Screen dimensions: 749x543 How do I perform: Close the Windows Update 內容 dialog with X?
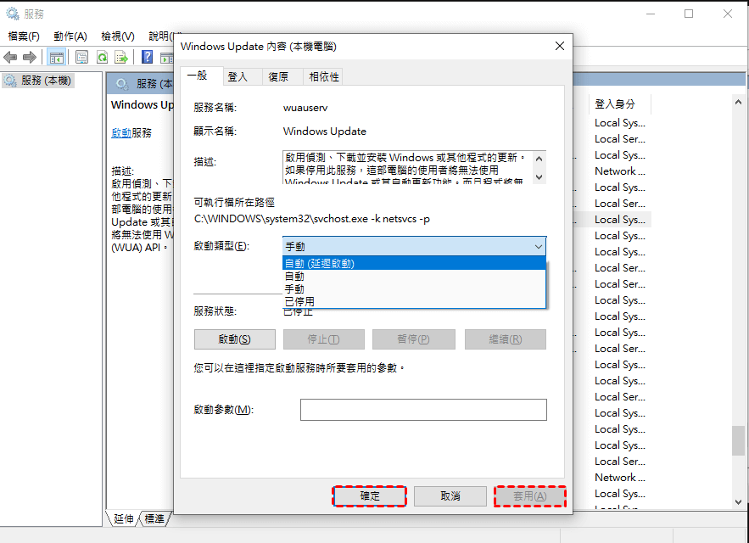[x=560, y=46]
